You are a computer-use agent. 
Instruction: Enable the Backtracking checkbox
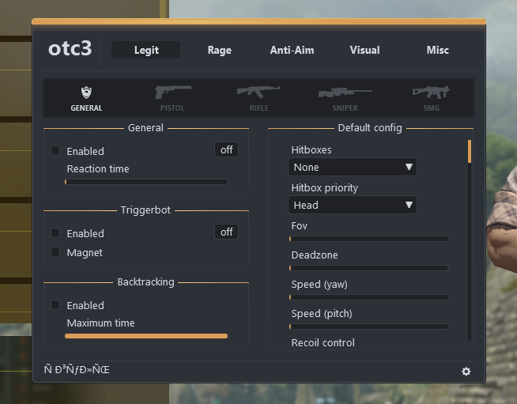point(55,304)
